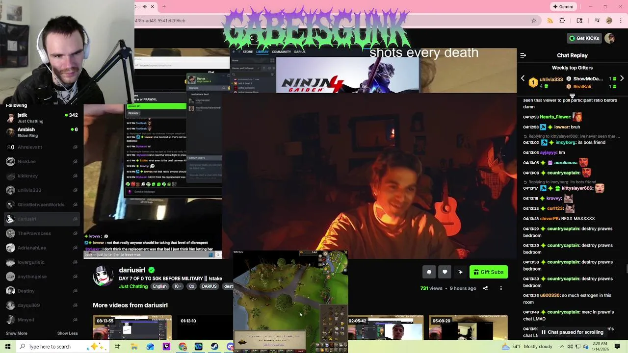Open GlinkBetweenWorlds channel in sidebar
Image resolution: width=628 pixels, height=353 pixels.
pyautogui.click(x=42, y=204)
